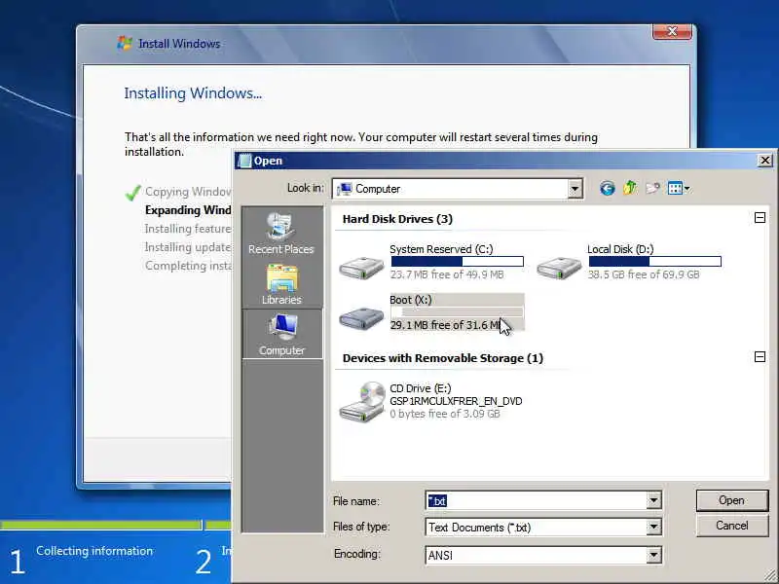This screenshot has width=779, height=584.
Task: Click the File name text field
Action: 537,500
